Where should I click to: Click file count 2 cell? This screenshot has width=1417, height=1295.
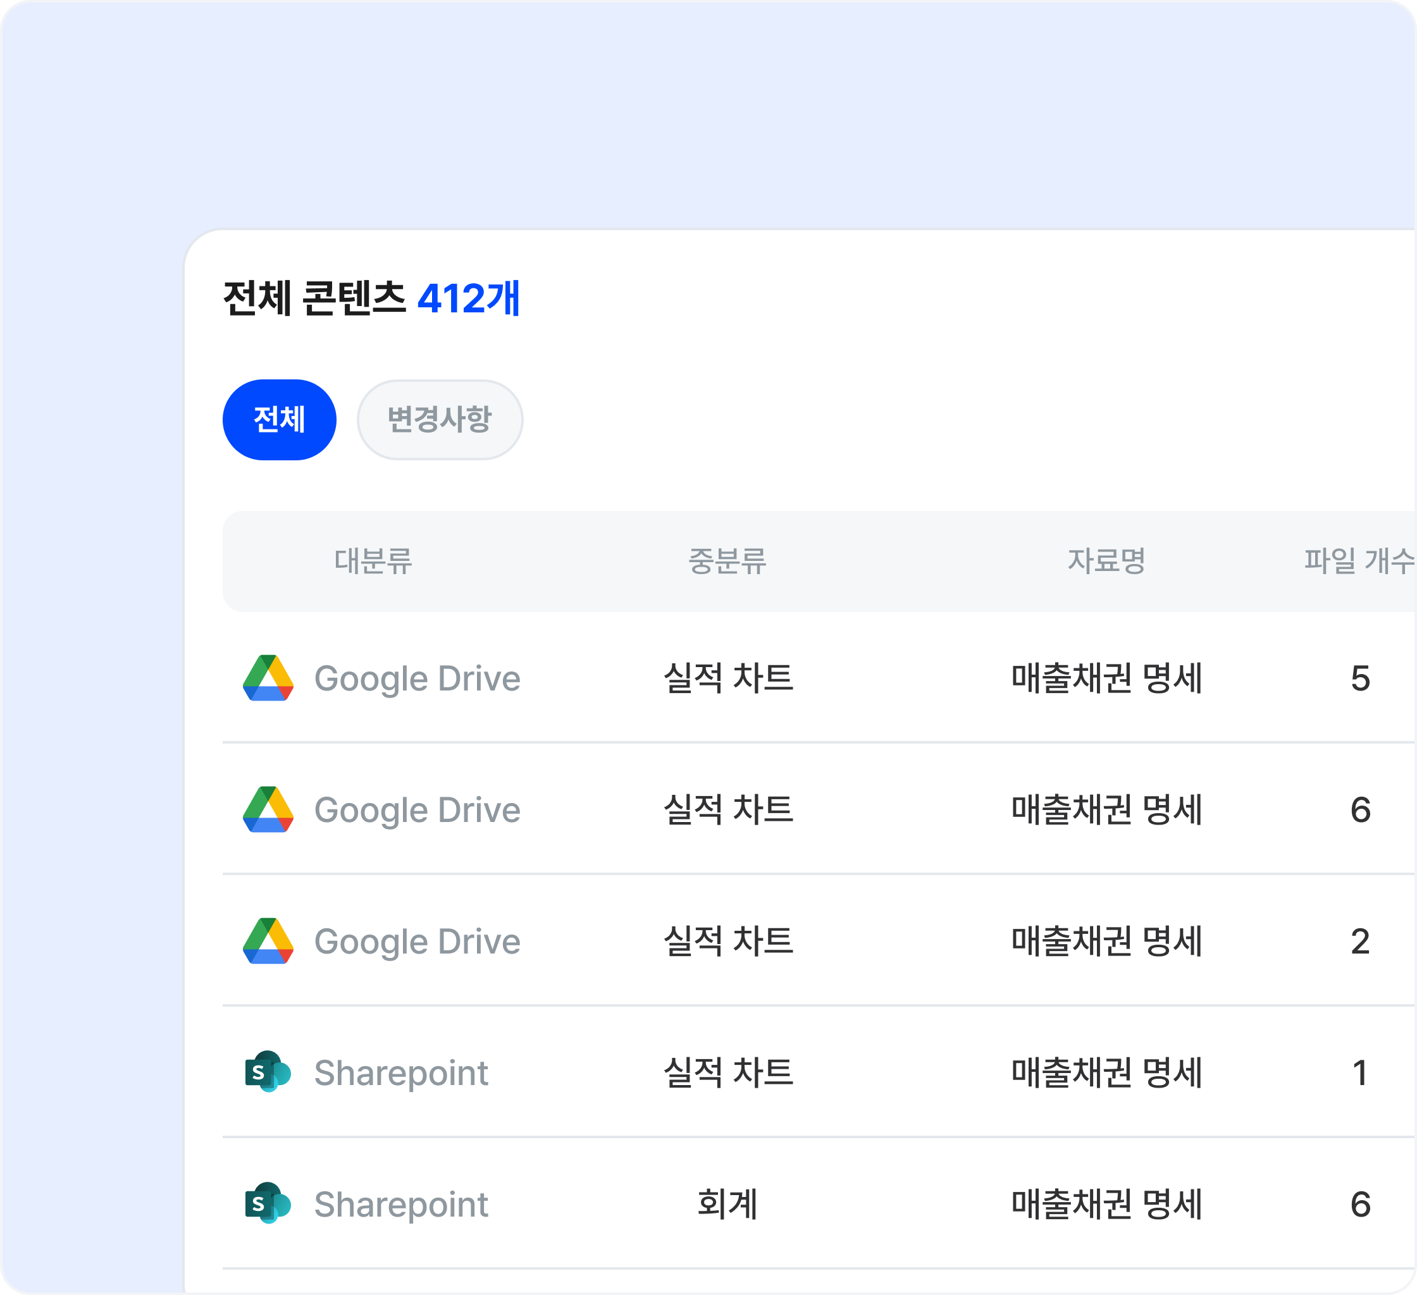[x=1360, y=942]
